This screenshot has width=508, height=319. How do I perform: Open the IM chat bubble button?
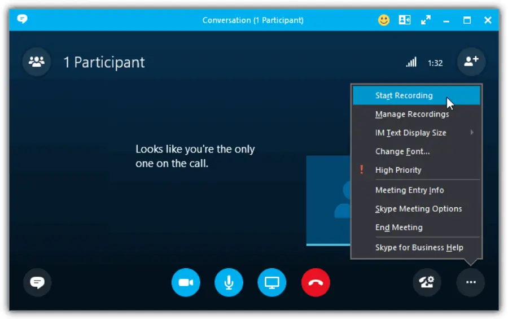click(x=37, y=282)
